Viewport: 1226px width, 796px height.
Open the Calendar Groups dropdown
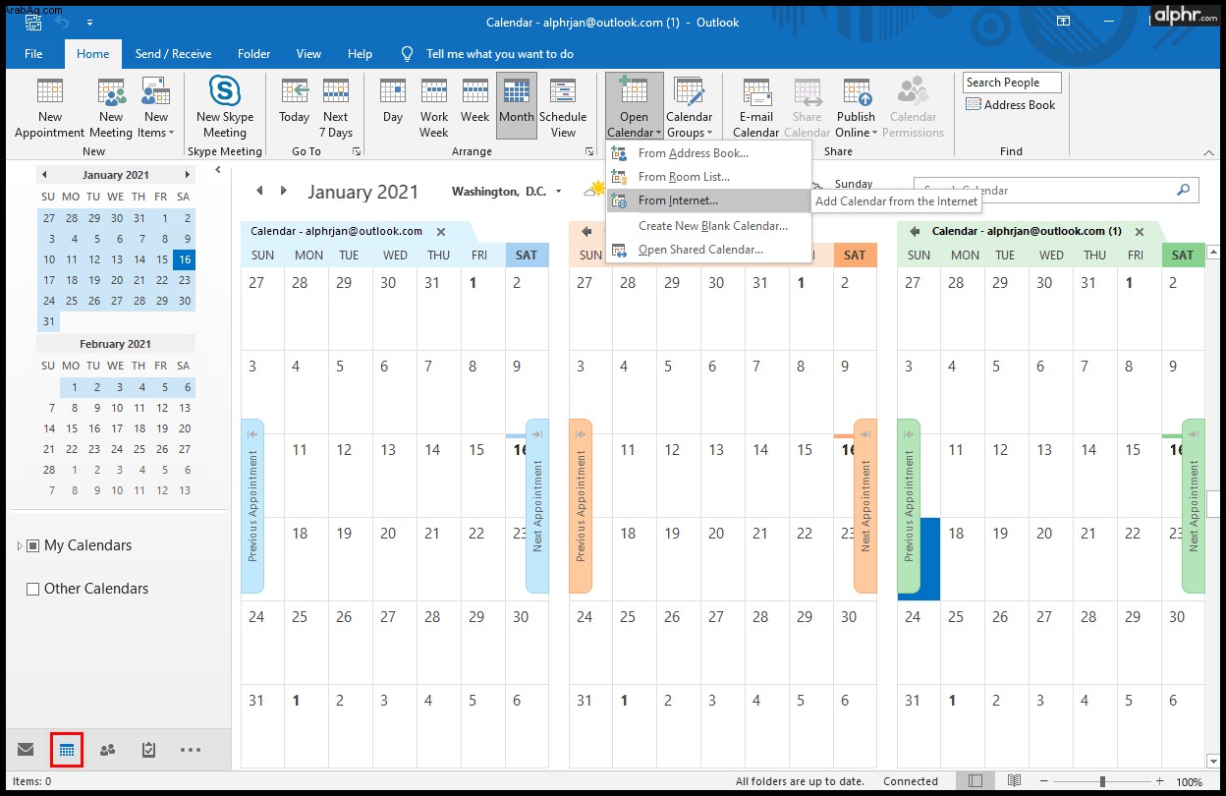click(690, 108)
